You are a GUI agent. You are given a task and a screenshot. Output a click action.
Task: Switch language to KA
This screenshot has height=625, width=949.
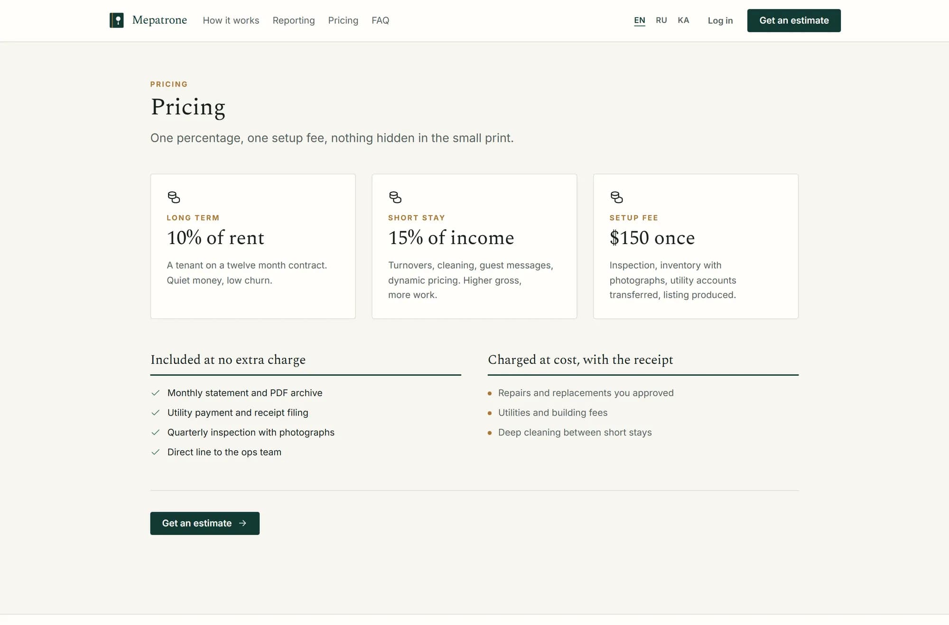[x=683, y=20]
